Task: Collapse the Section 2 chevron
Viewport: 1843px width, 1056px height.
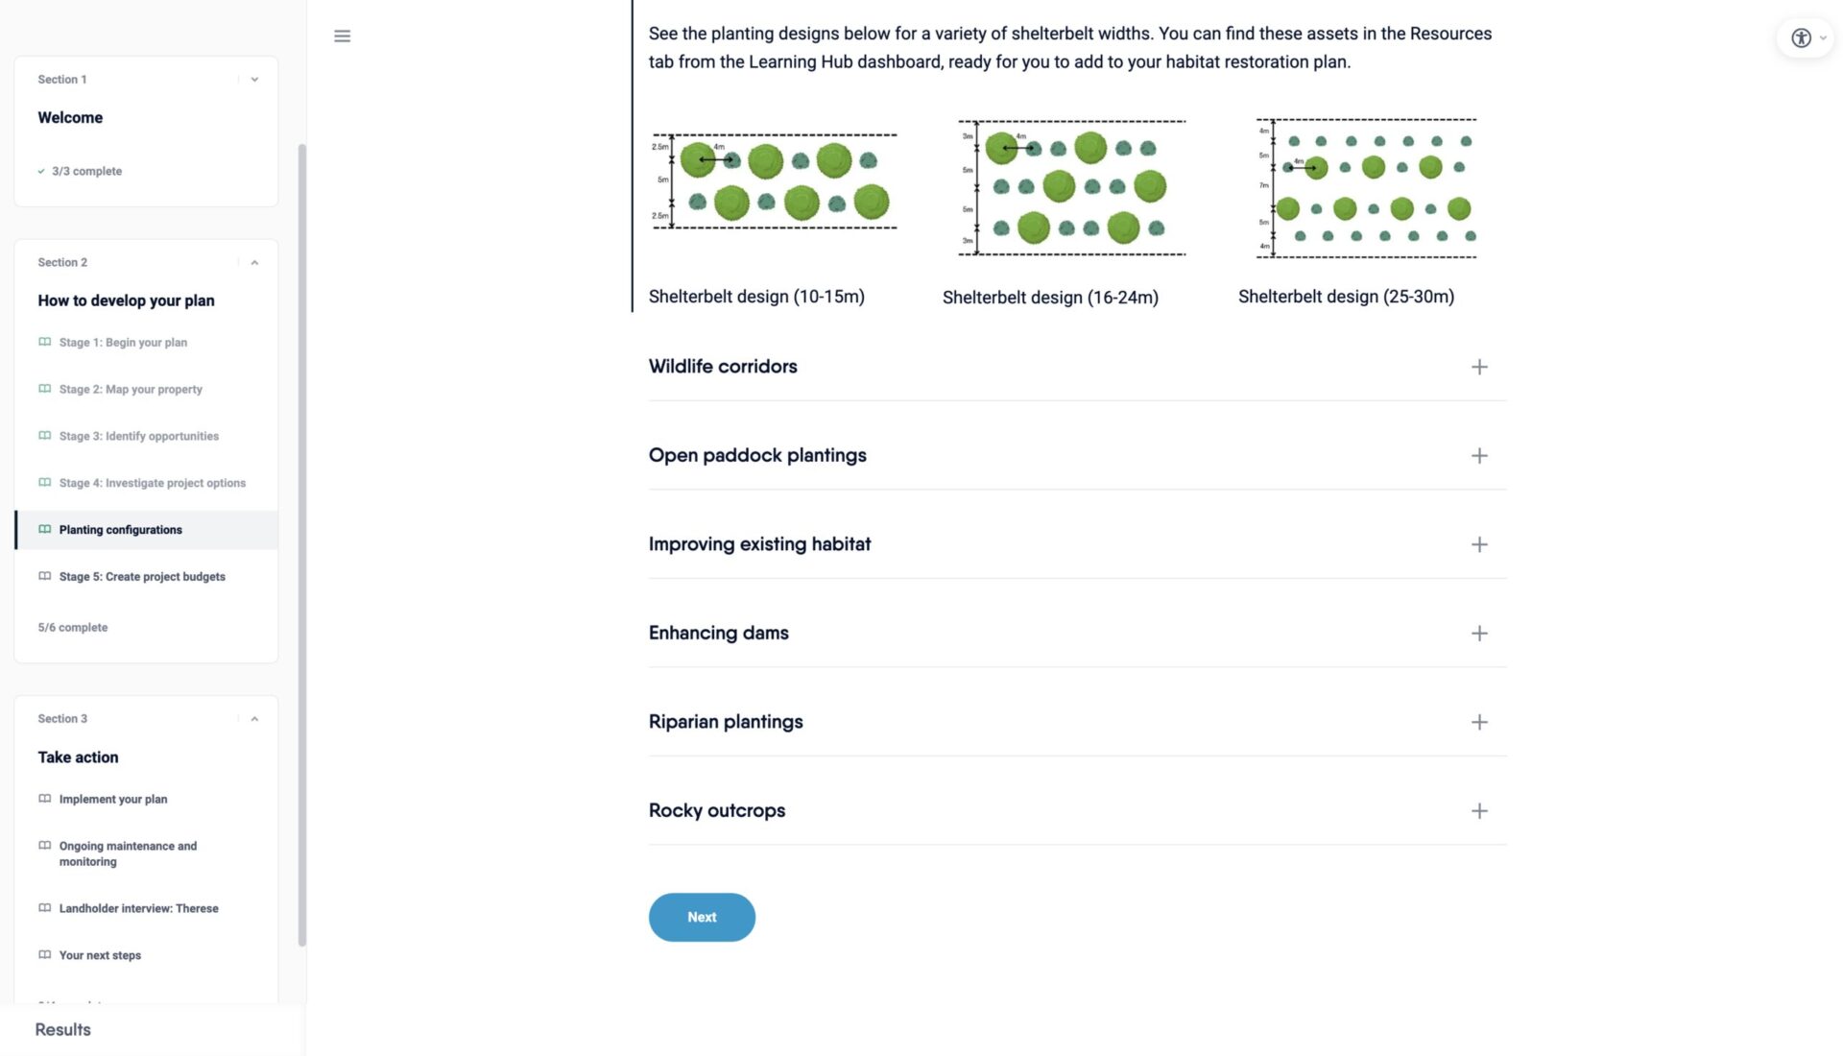Action: pos(254,263)
